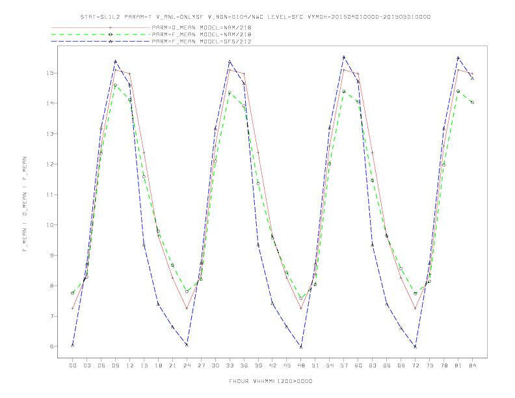
Task: Click the triangle marker on blue legend line
Action: click(111, 42)
